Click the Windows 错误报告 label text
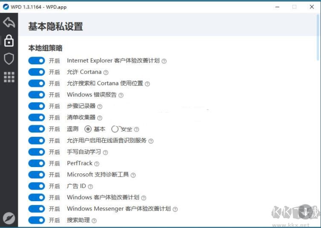 pyautogui.click(x=92, y=95)
